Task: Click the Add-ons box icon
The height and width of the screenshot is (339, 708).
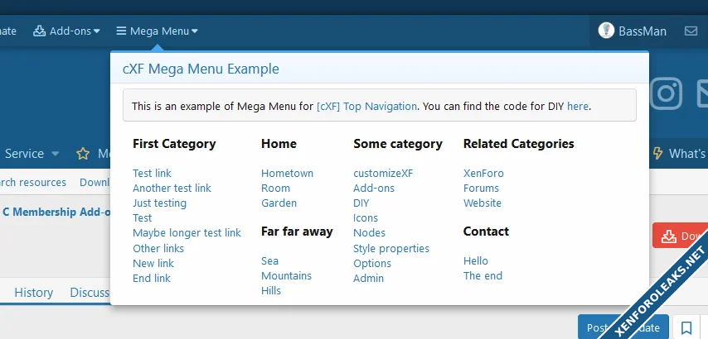Action: point(39,31)
